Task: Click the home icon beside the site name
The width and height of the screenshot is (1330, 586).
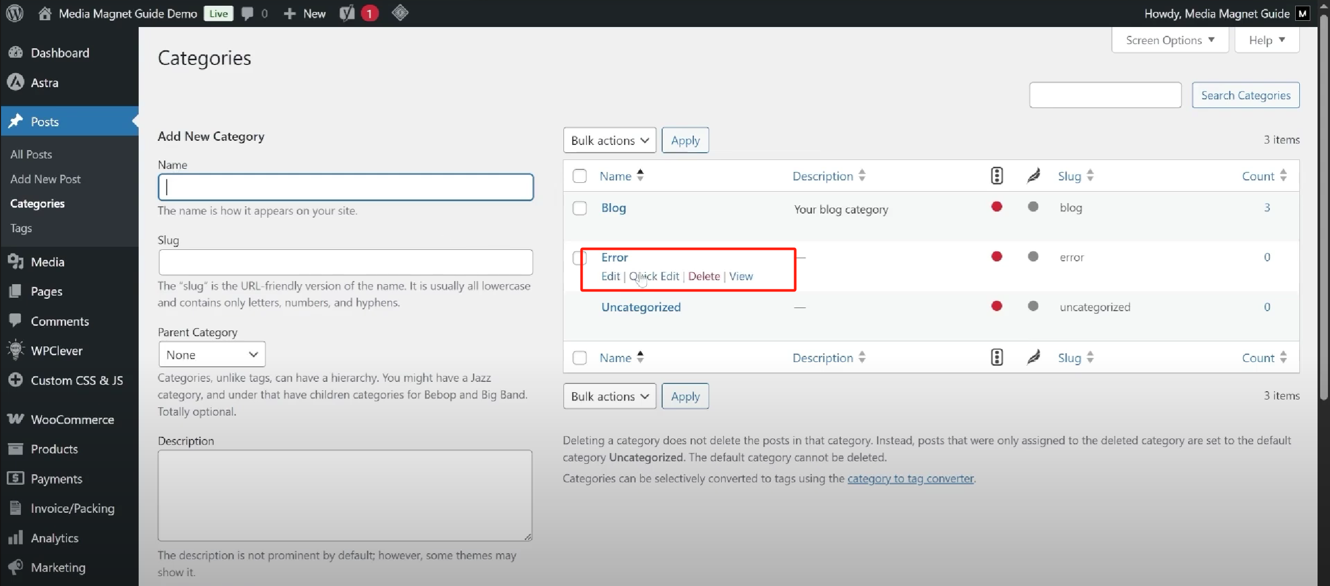Action: (x=45, y=14)
